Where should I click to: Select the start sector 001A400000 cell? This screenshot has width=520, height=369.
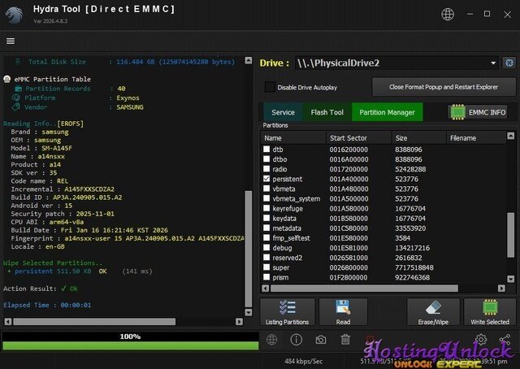pyautogui.click(x=349, y=179)
